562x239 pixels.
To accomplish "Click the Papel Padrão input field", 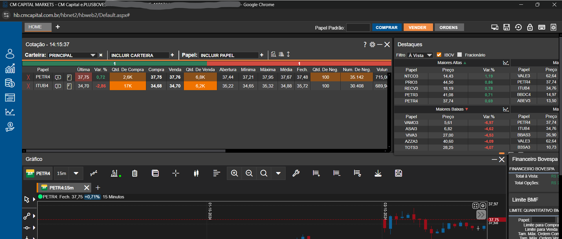I will coord(358,27).
